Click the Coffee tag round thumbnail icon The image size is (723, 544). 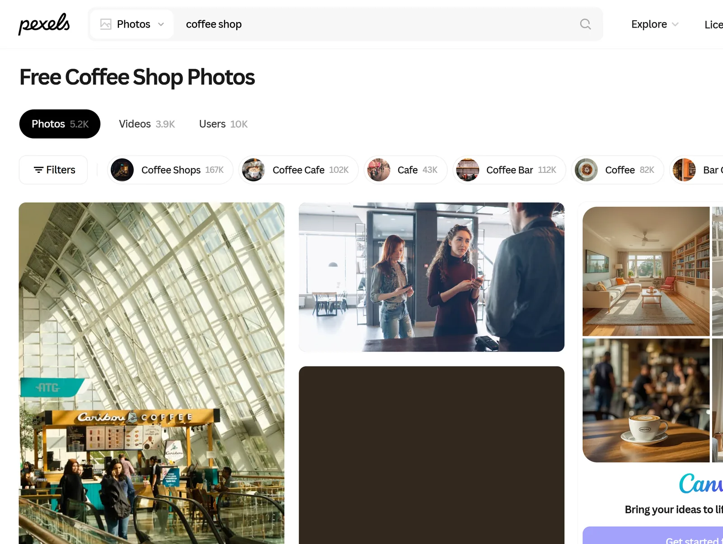click(586, 170)
